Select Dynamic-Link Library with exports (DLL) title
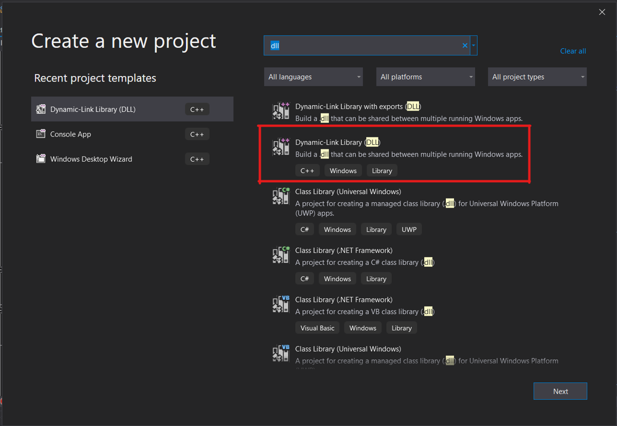Screen dimensions: 617x426 tap(358, 107)
